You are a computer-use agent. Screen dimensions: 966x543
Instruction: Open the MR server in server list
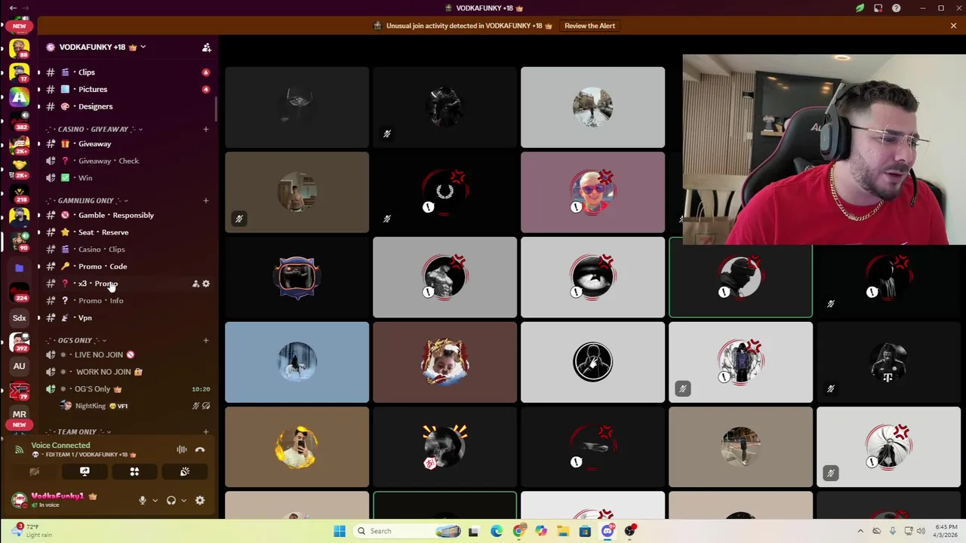(x=20, y=414)
